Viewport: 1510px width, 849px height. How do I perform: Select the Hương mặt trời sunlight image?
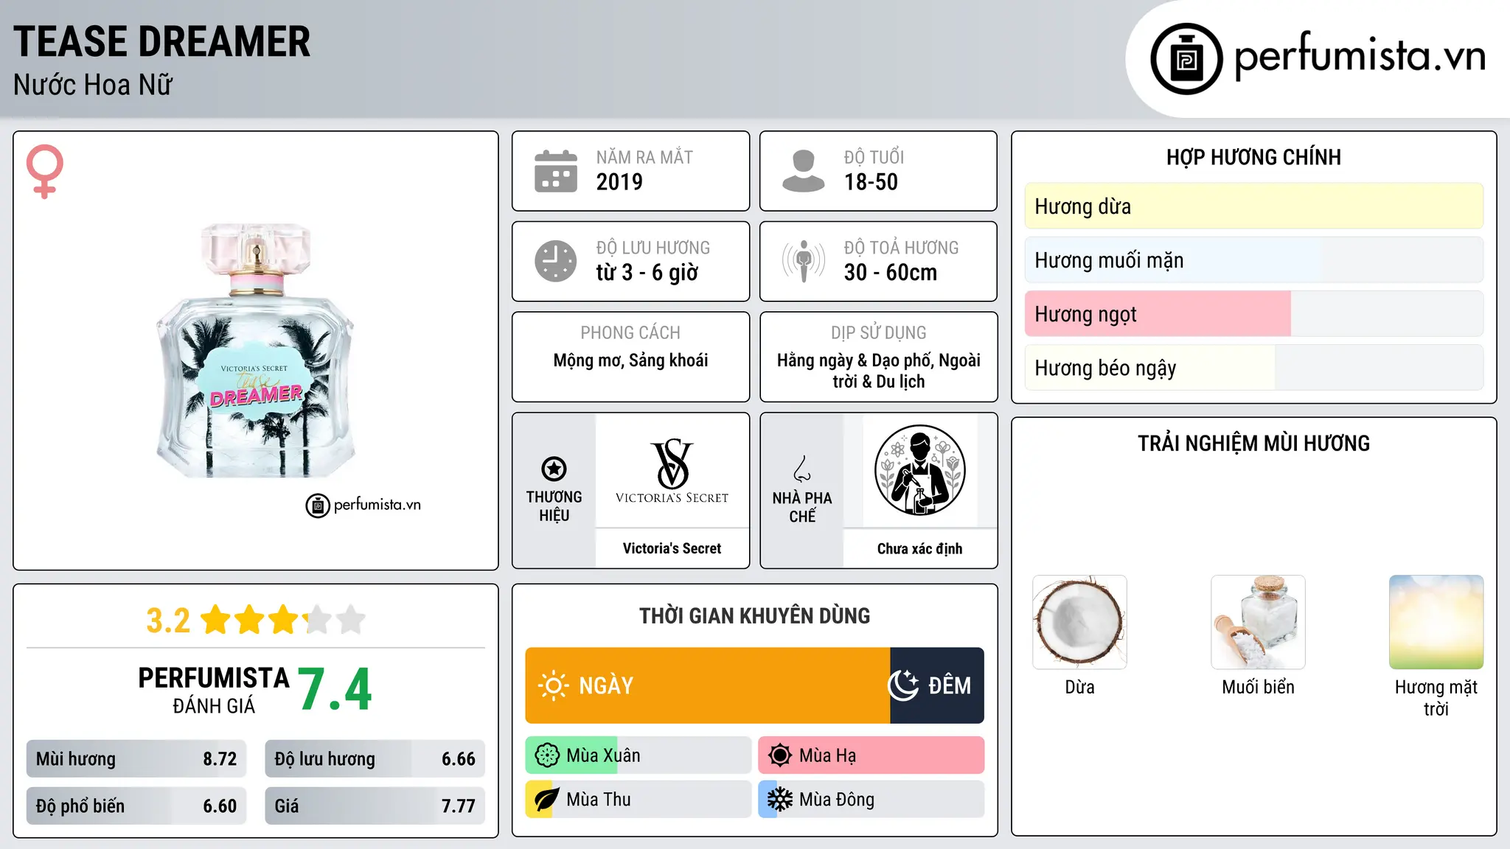(1436, 622)
